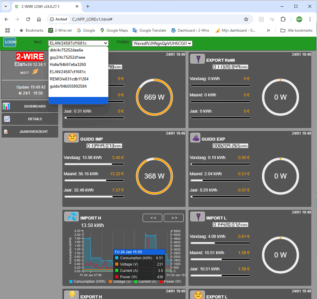Select guy2/4c75252d1eee option
Screen dimensions: 317x299
tap(78, 57)
